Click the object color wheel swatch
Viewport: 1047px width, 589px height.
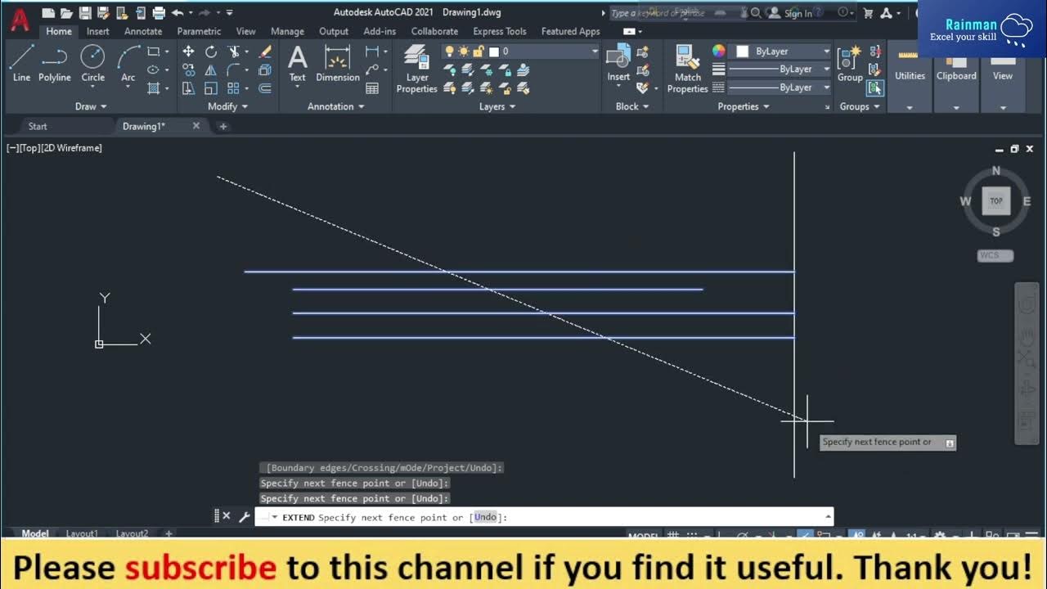tap(718, 52)
